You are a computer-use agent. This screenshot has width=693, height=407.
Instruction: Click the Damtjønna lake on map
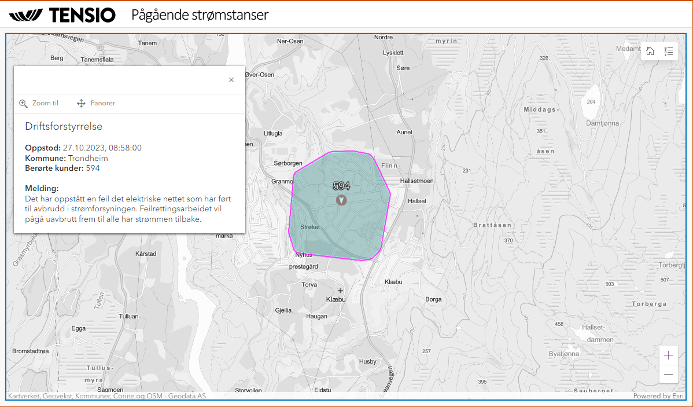(x=591, y=102)
